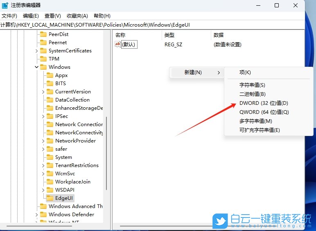Click the safer folder icon
Viewport: 316px width, 231px height.
click(50, 149)
